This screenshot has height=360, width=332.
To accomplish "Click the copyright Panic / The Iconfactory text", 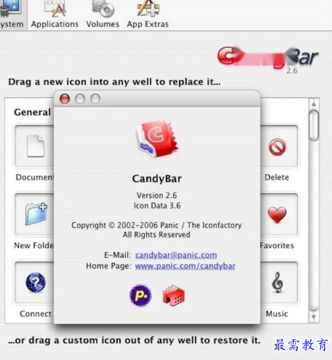I will click(x=156, y=225).
